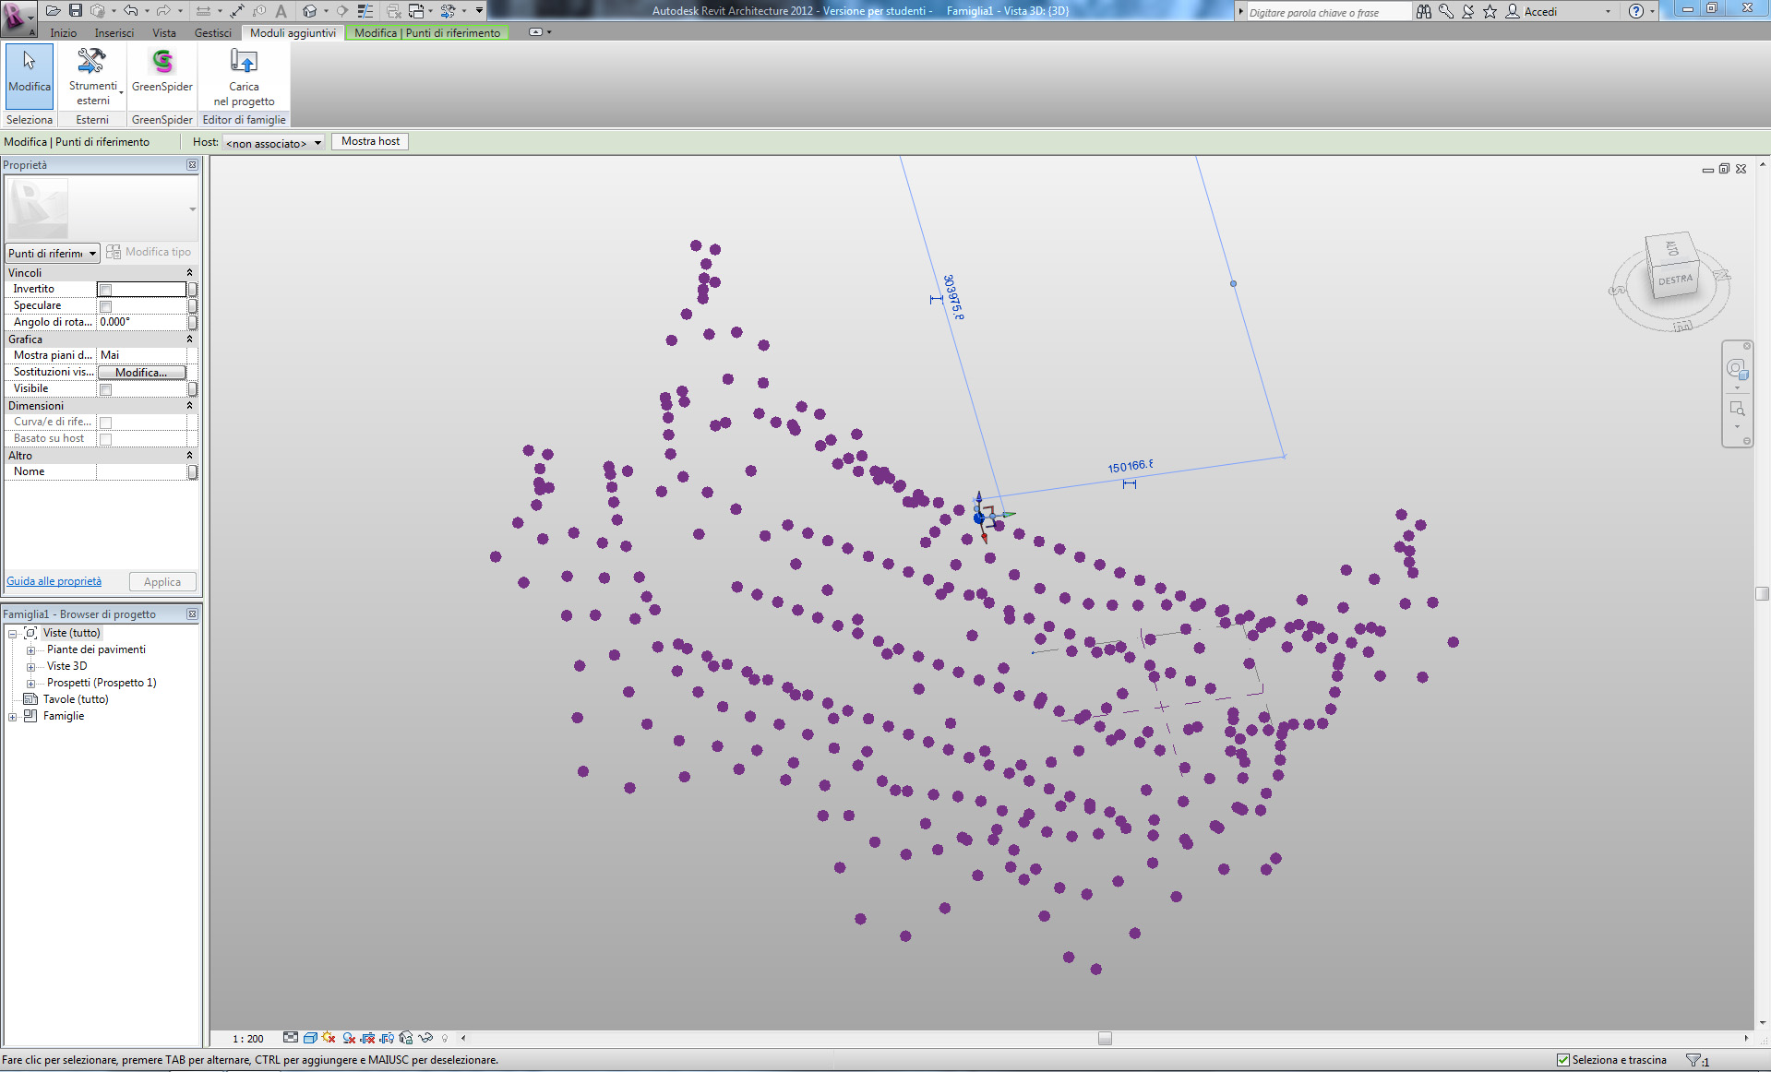Image resolution: width=1771 pixels, height=1072 pixels.
Task: Click the Shadows off icon in view control bar
Action: click(x=349, y=1038)
